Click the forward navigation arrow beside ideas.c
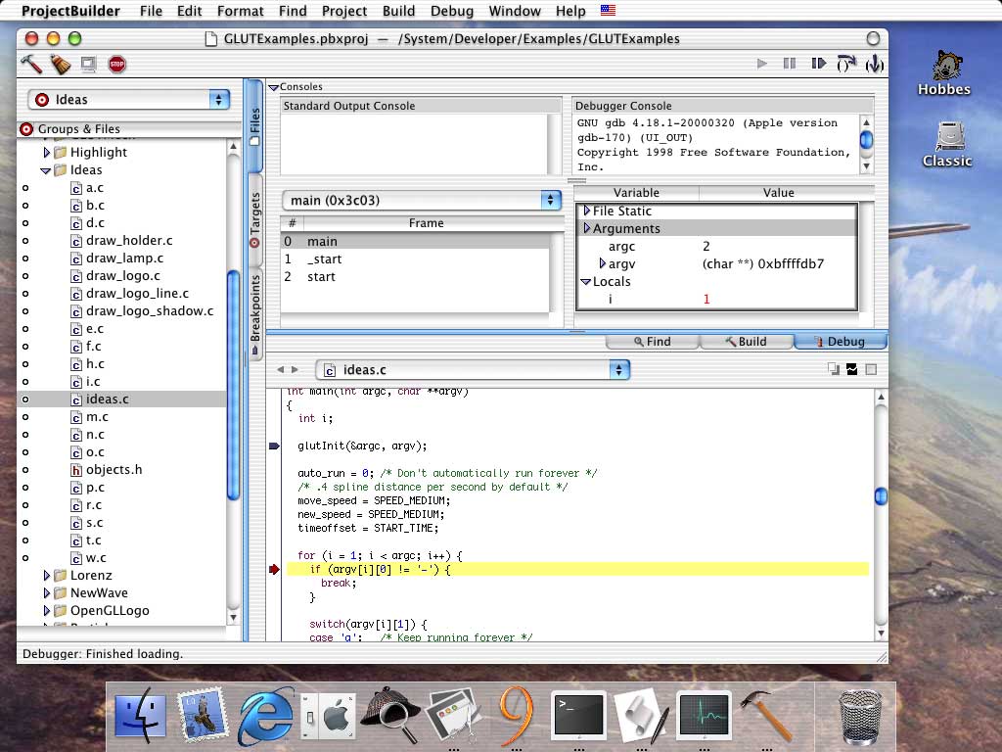The height and width of the screenshot is (752, 1002). point(295,369)
